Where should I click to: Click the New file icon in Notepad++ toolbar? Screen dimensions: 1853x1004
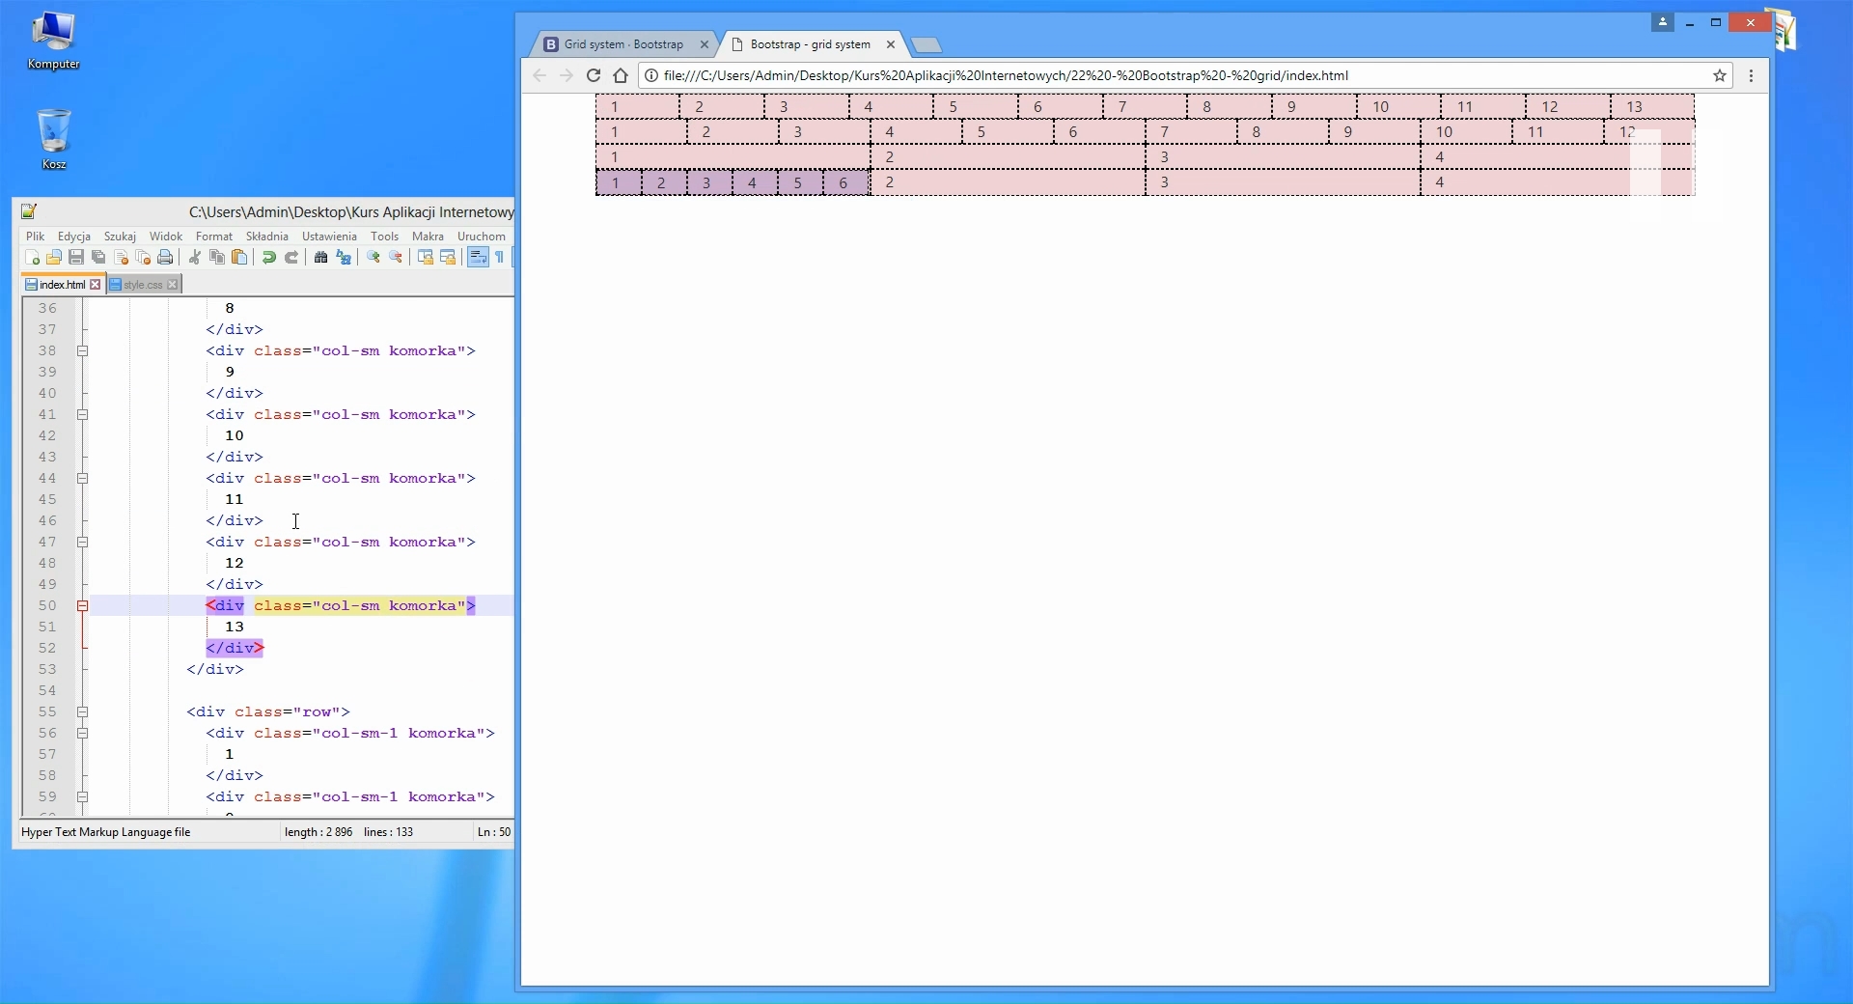coord(32,258)
